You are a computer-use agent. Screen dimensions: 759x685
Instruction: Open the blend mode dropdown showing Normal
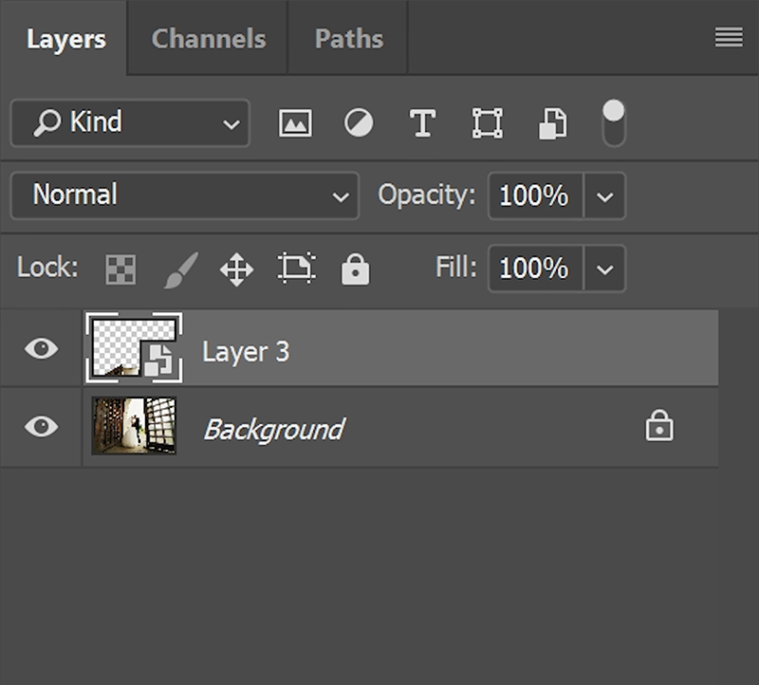click(x=184, y=195)
